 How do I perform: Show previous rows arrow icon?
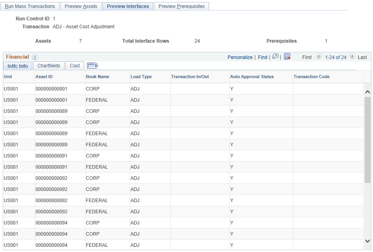click(318, 57)
